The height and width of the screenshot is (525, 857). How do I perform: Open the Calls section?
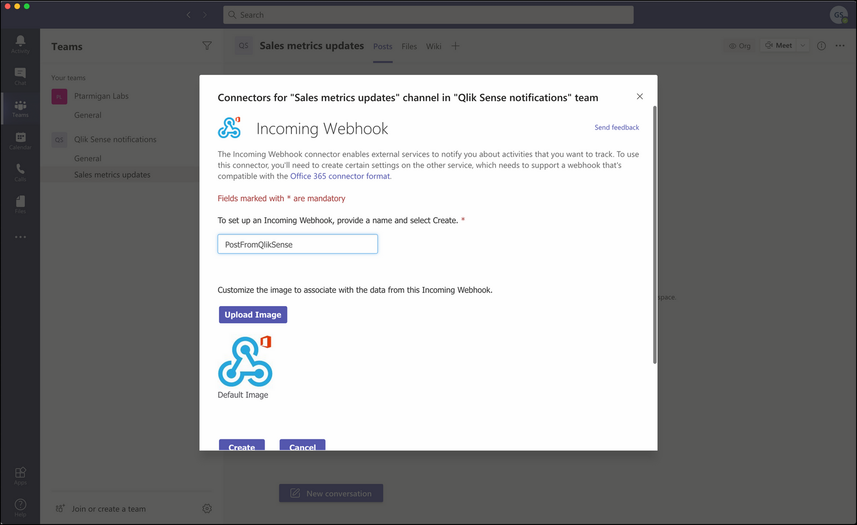point(20,171)
